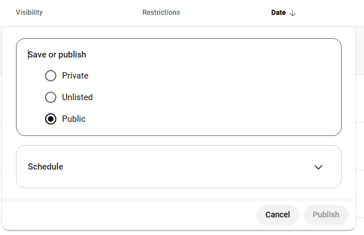Screen dimensions: 364x235
Task: Click the "Save or publish" heading
Action: 57,55
